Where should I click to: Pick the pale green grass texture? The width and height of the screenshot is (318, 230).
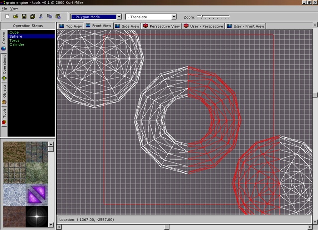[37, 173]
